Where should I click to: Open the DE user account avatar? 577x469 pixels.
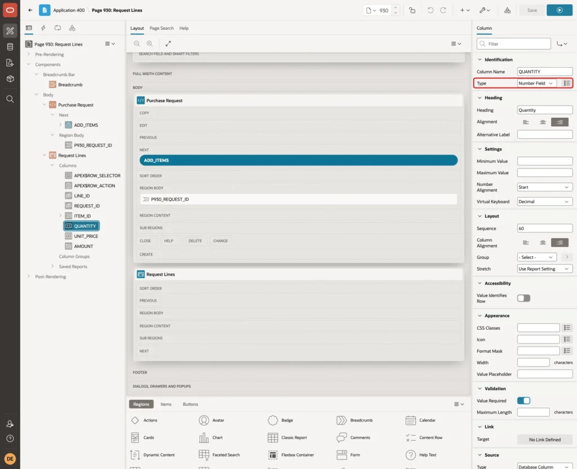point(10,459)
